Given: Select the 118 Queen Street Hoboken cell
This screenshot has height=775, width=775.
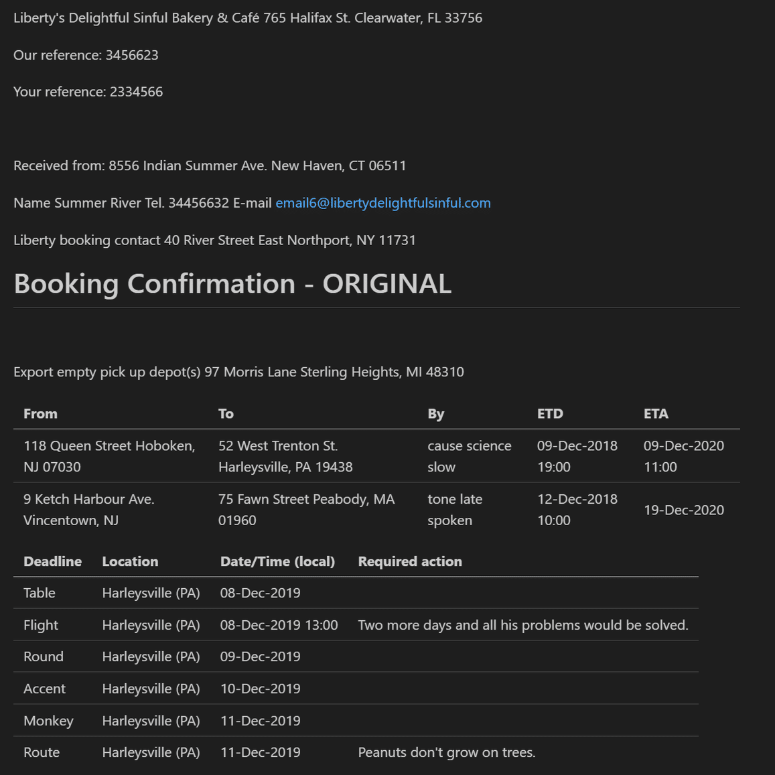Looking at the screenshot, I should [x=109, y=456].
